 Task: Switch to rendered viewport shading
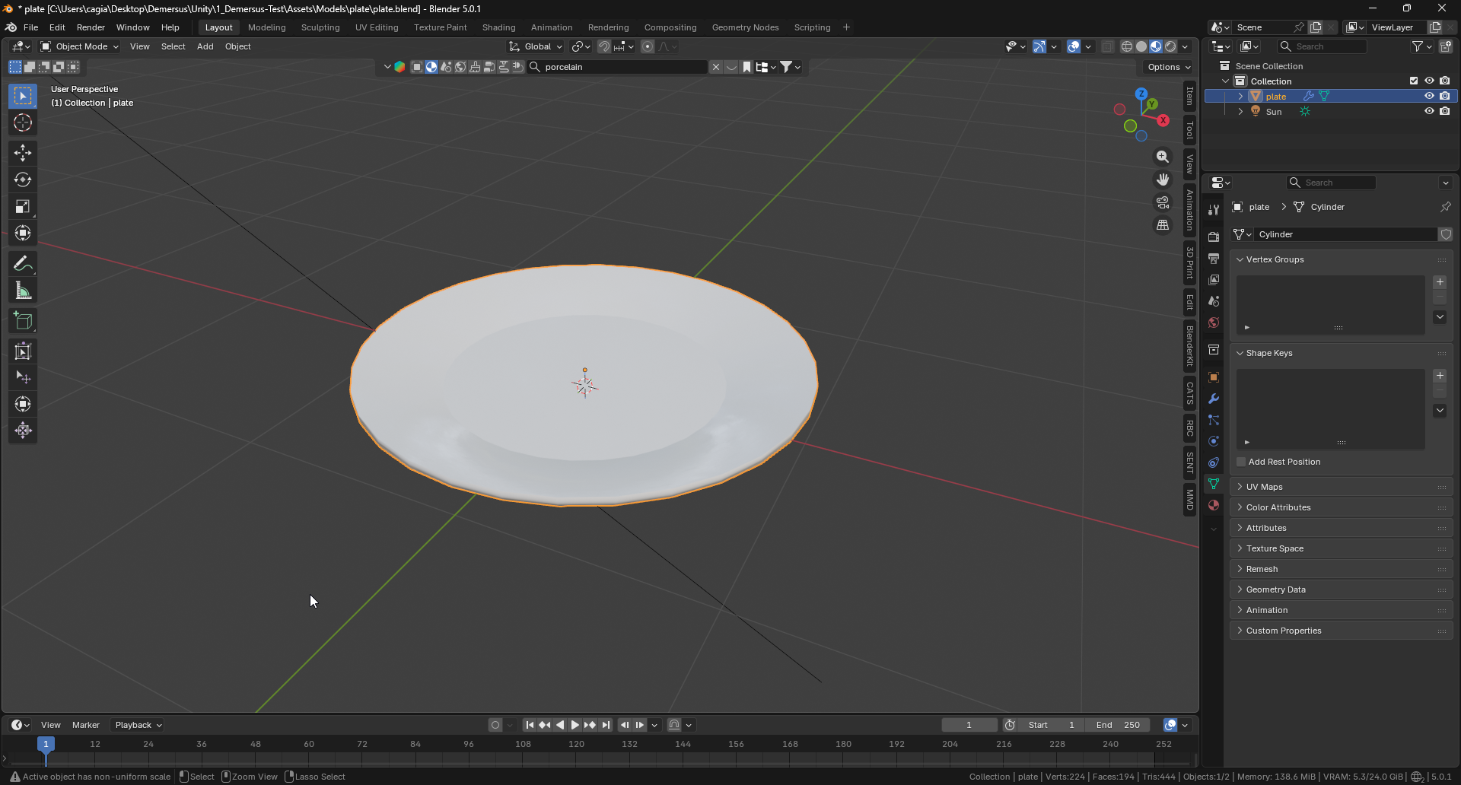[1170, 46]
